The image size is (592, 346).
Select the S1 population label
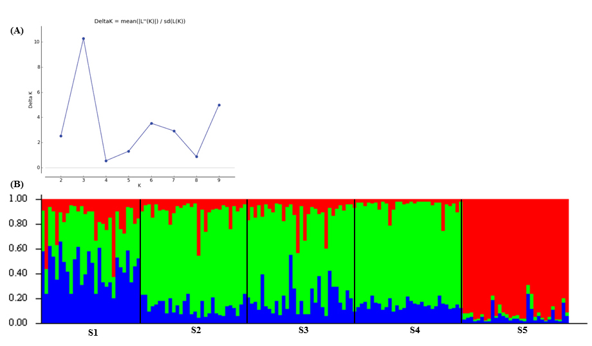[x=93, y=332]
